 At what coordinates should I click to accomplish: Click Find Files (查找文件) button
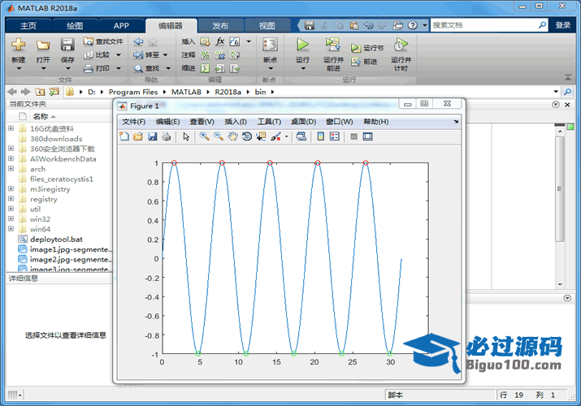point(103,41)
